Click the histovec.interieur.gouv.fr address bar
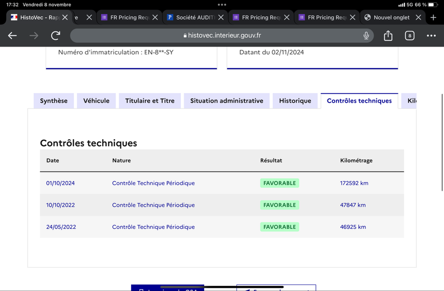 (222, 35)
